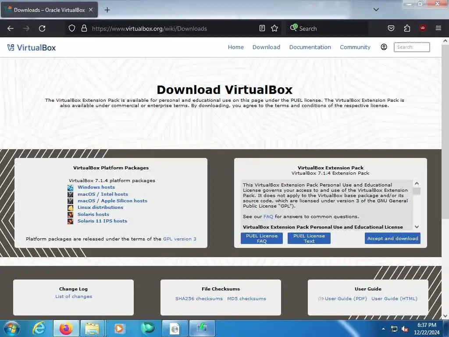Click the Linux distributions icon
Screen dimensions: 449x337
71,208
